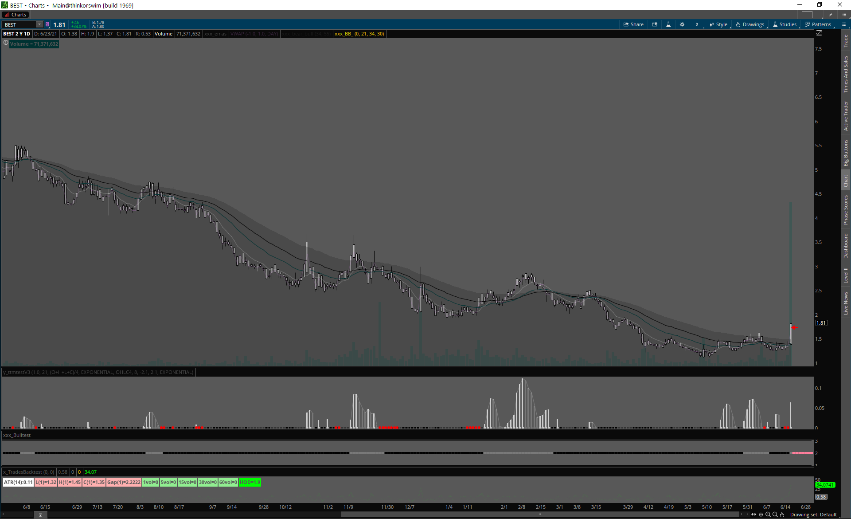Viewport: 851px width, 519px height.
Task: Click the pointing hand drawing tool icon
Action: (x=782, y=515)
